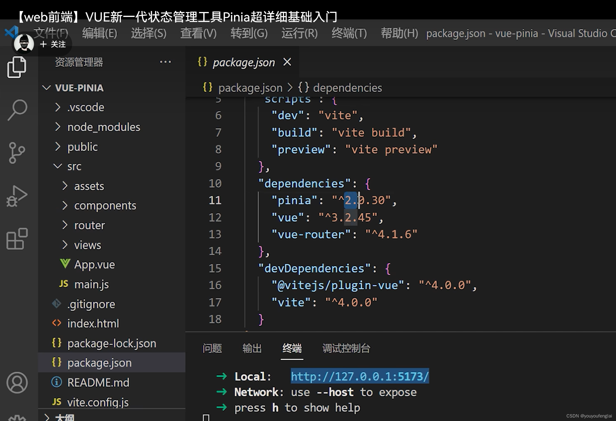Click "@vitejs/plugin-vue" on line 16
The height and width of the screenshot is (421, 616).
pos(338,285)
